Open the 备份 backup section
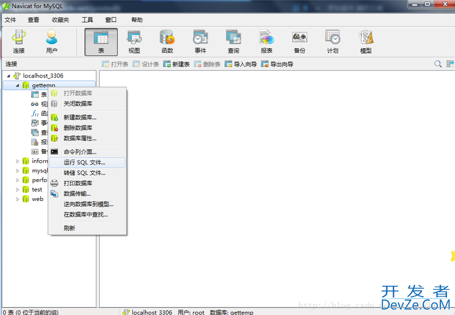Screen dimensions: 455x315 coord(299,42)
